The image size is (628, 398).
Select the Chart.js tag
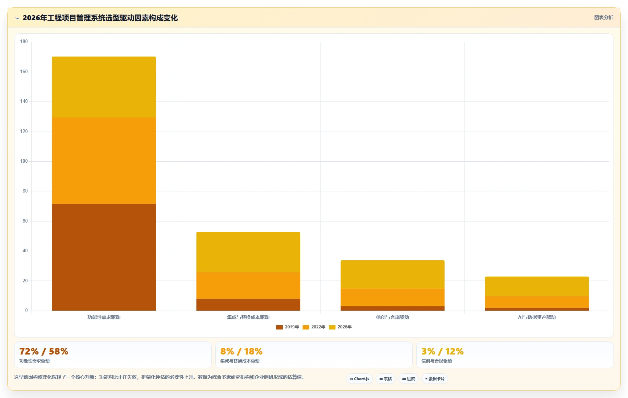point(359,379)
